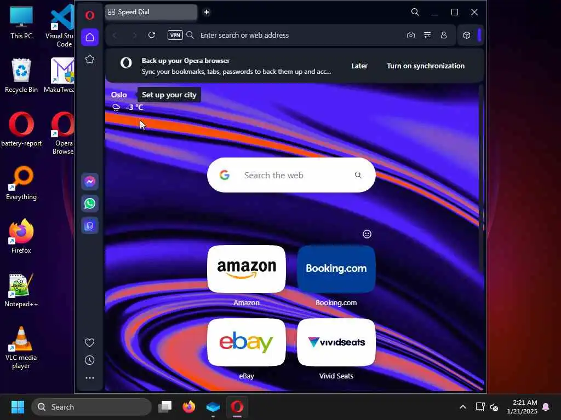
Task: Open the notification bell on the taskbar
Action: tap(546, 407)
